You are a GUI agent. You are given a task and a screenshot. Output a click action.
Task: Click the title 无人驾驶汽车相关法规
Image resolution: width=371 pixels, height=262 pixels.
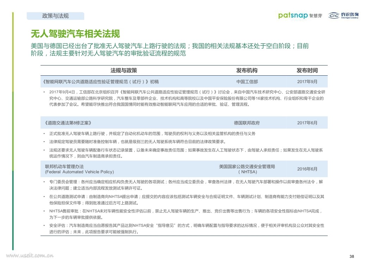click(x=75, y=33)
